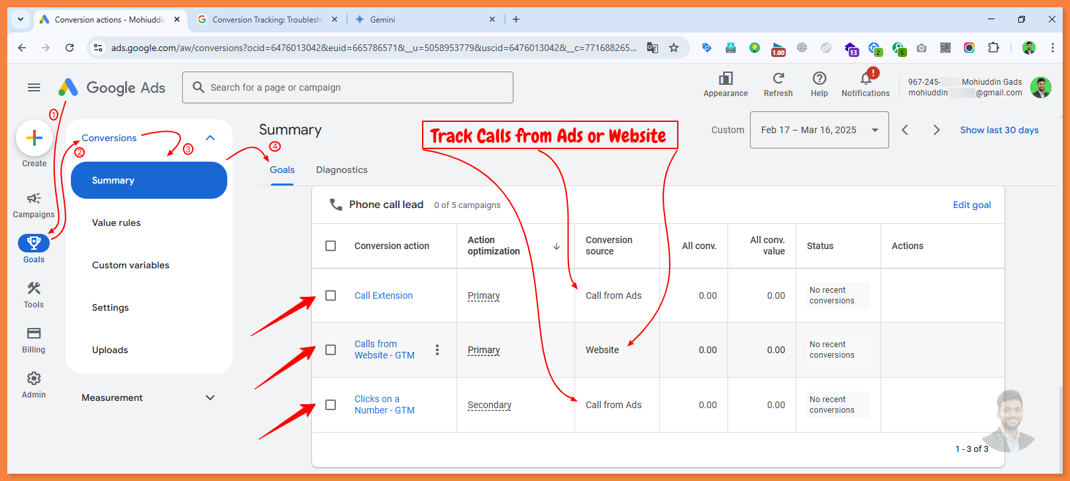Image resolution: width=1070 pixels, height=481 pixels.
Task: Close the Gemini browser tab
Action: pyautogui.click(x=492, y=19)
